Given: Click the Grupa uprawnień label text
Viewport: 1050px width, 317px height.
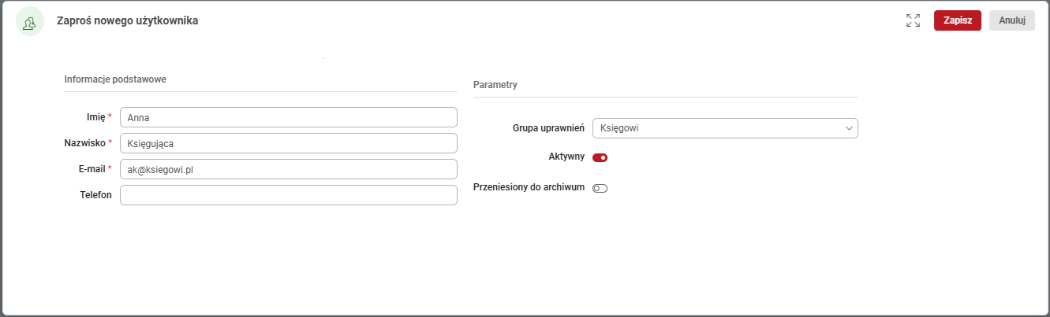Looking at the screenshot, I should (547, 128).
